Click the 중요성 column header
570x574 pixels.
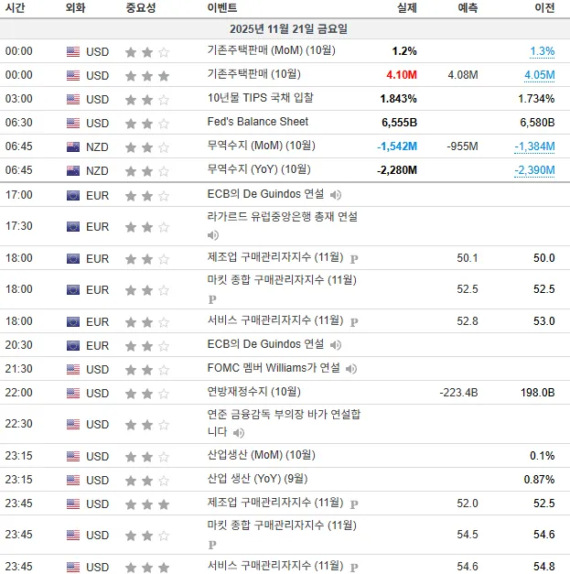tap(141, 7)
